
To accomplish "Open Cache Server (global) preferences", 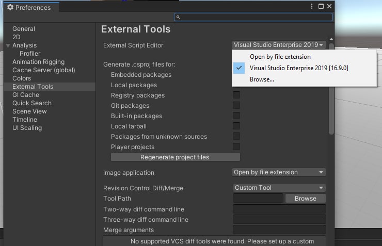I will click(x=43, y=70).
